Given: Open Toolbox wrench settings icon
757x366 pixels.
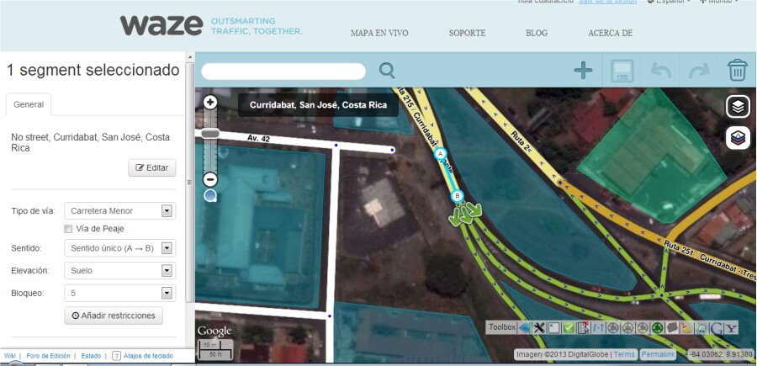Looking at the screenshot, I should pyautogui.click(x=539, y=328).
